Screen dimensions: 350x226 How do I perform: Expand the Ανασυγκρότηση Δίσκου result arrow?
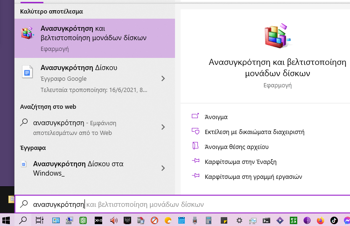[x=163, y=78]
